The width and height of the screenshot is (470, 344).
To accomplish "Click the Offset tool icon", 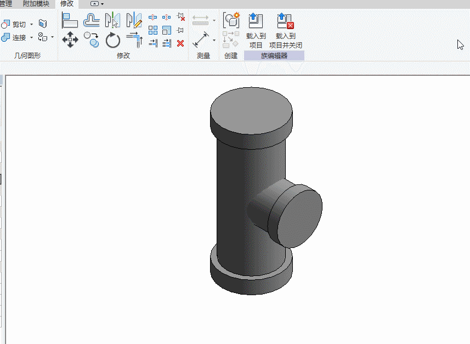I will pos(91,21).
